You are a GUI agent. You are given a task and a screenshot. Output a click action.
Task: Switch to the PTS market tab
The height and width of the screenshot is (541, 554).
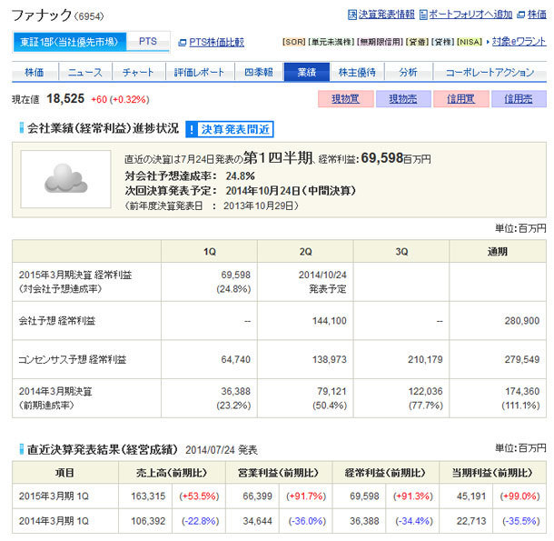[148, 42]
